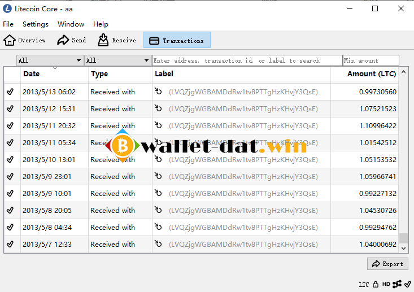Select the address label in the 2013/5/11 20:32 row
The width and height of the screenshot is (414, 292).
coord(243,126)
